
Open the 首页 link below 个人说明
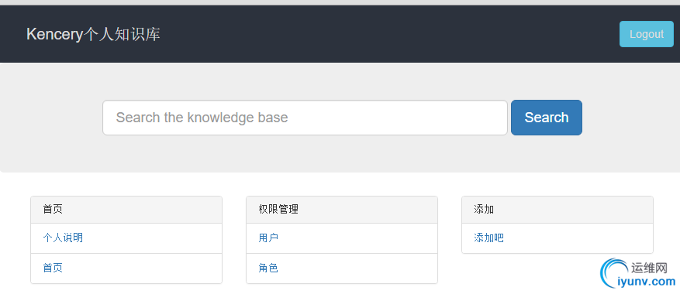pos(53,268)
